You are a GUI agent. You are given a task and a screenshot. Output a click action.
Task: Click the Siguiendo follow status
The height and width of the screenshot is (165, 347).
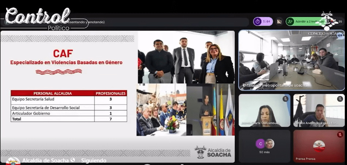[93, 160]
